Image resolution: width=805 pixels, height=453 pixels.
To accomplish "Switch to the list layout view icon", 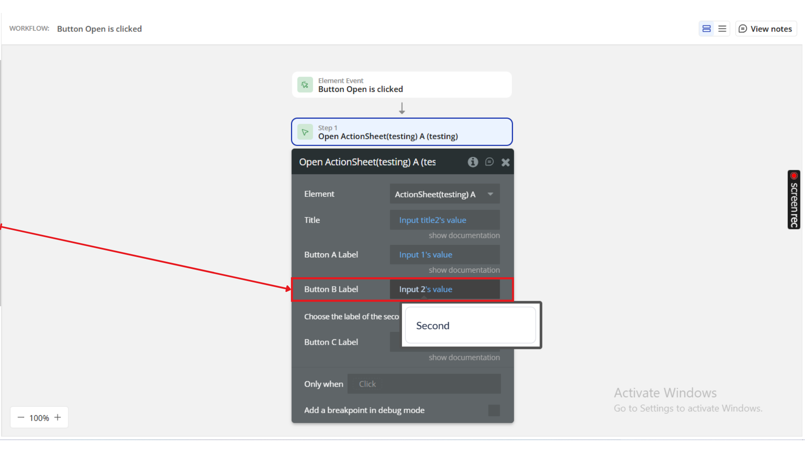I will tap(722, 29).
